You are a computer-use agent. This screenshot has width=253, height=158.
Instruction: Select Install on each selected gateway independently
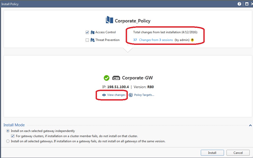[8, 131]
